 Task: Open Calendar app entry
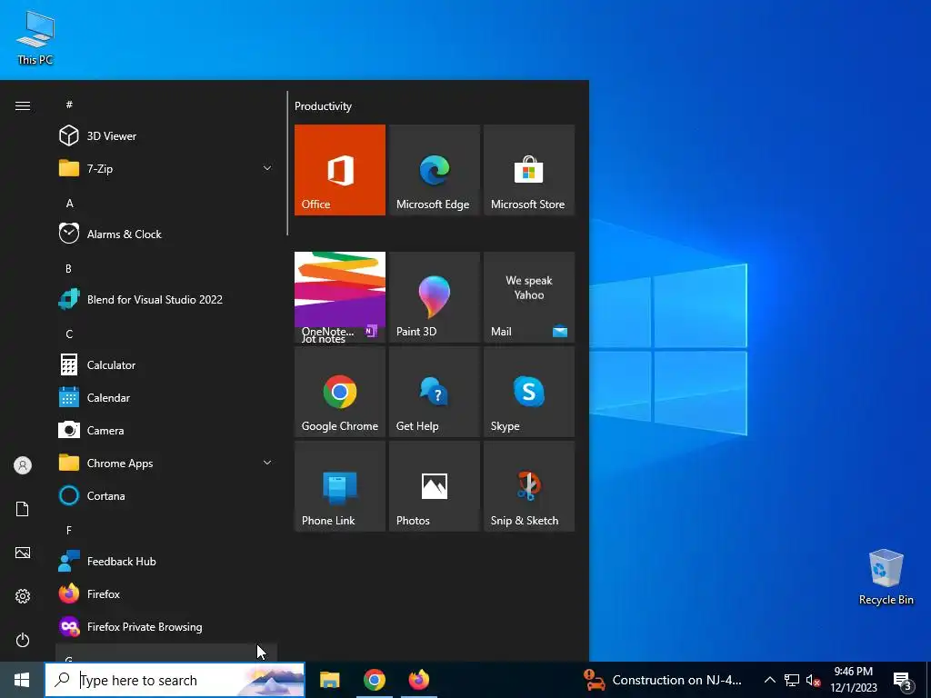click(x=166, y=398)
